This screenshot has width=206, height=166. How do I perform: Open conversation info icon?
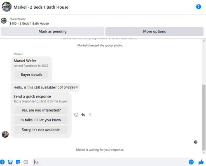click(x=199, y=7)
